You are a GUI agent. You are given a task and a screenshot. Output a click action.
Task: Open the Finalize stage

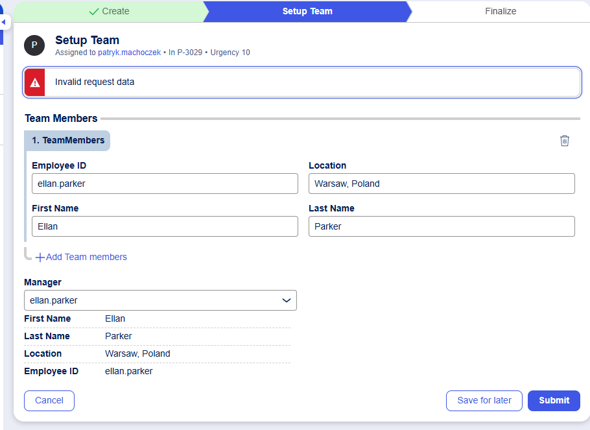click(501, 11)
